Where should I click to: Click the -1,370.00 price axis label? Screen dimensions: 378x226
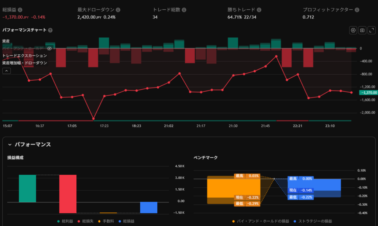point(369,93)
